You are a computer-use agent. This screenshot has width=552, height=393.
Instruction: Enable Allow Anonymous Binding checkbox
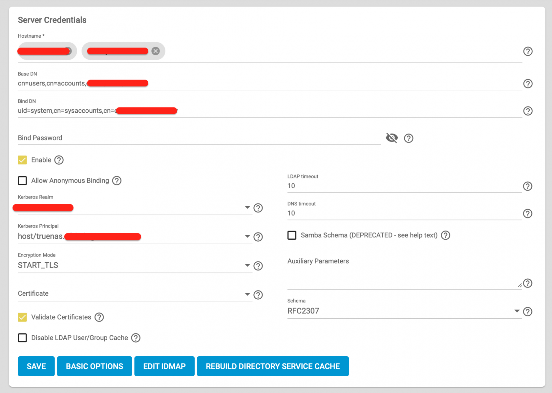click(x=22, y=181)
